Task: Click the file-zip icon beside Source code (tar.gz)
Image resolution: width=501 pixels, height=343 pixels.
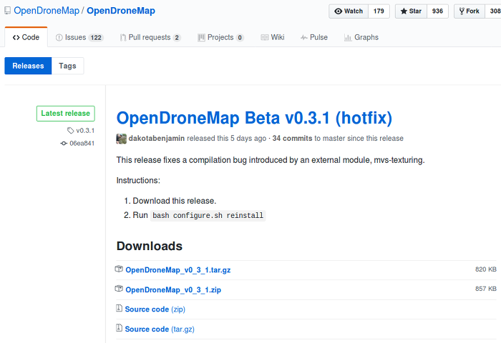Action: [x=119, y=328]
